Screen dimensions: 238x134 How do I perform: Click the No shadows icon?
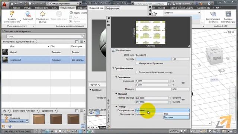pyautogui.click(x=28, y=14)
